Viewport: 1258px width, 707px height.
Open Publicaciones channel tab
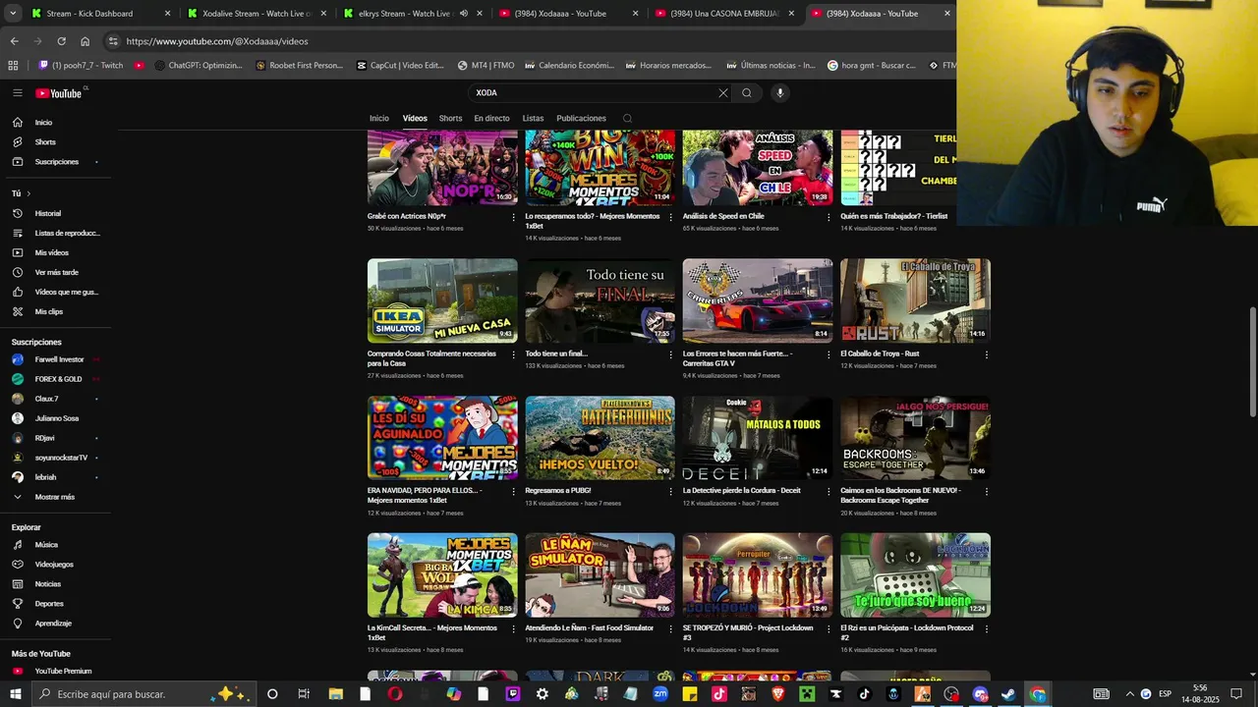click(x=581, y=119)
